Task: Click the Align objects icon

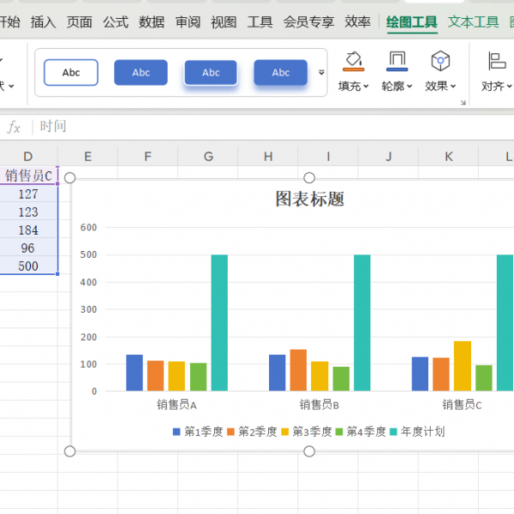Action: click(497, 60)
